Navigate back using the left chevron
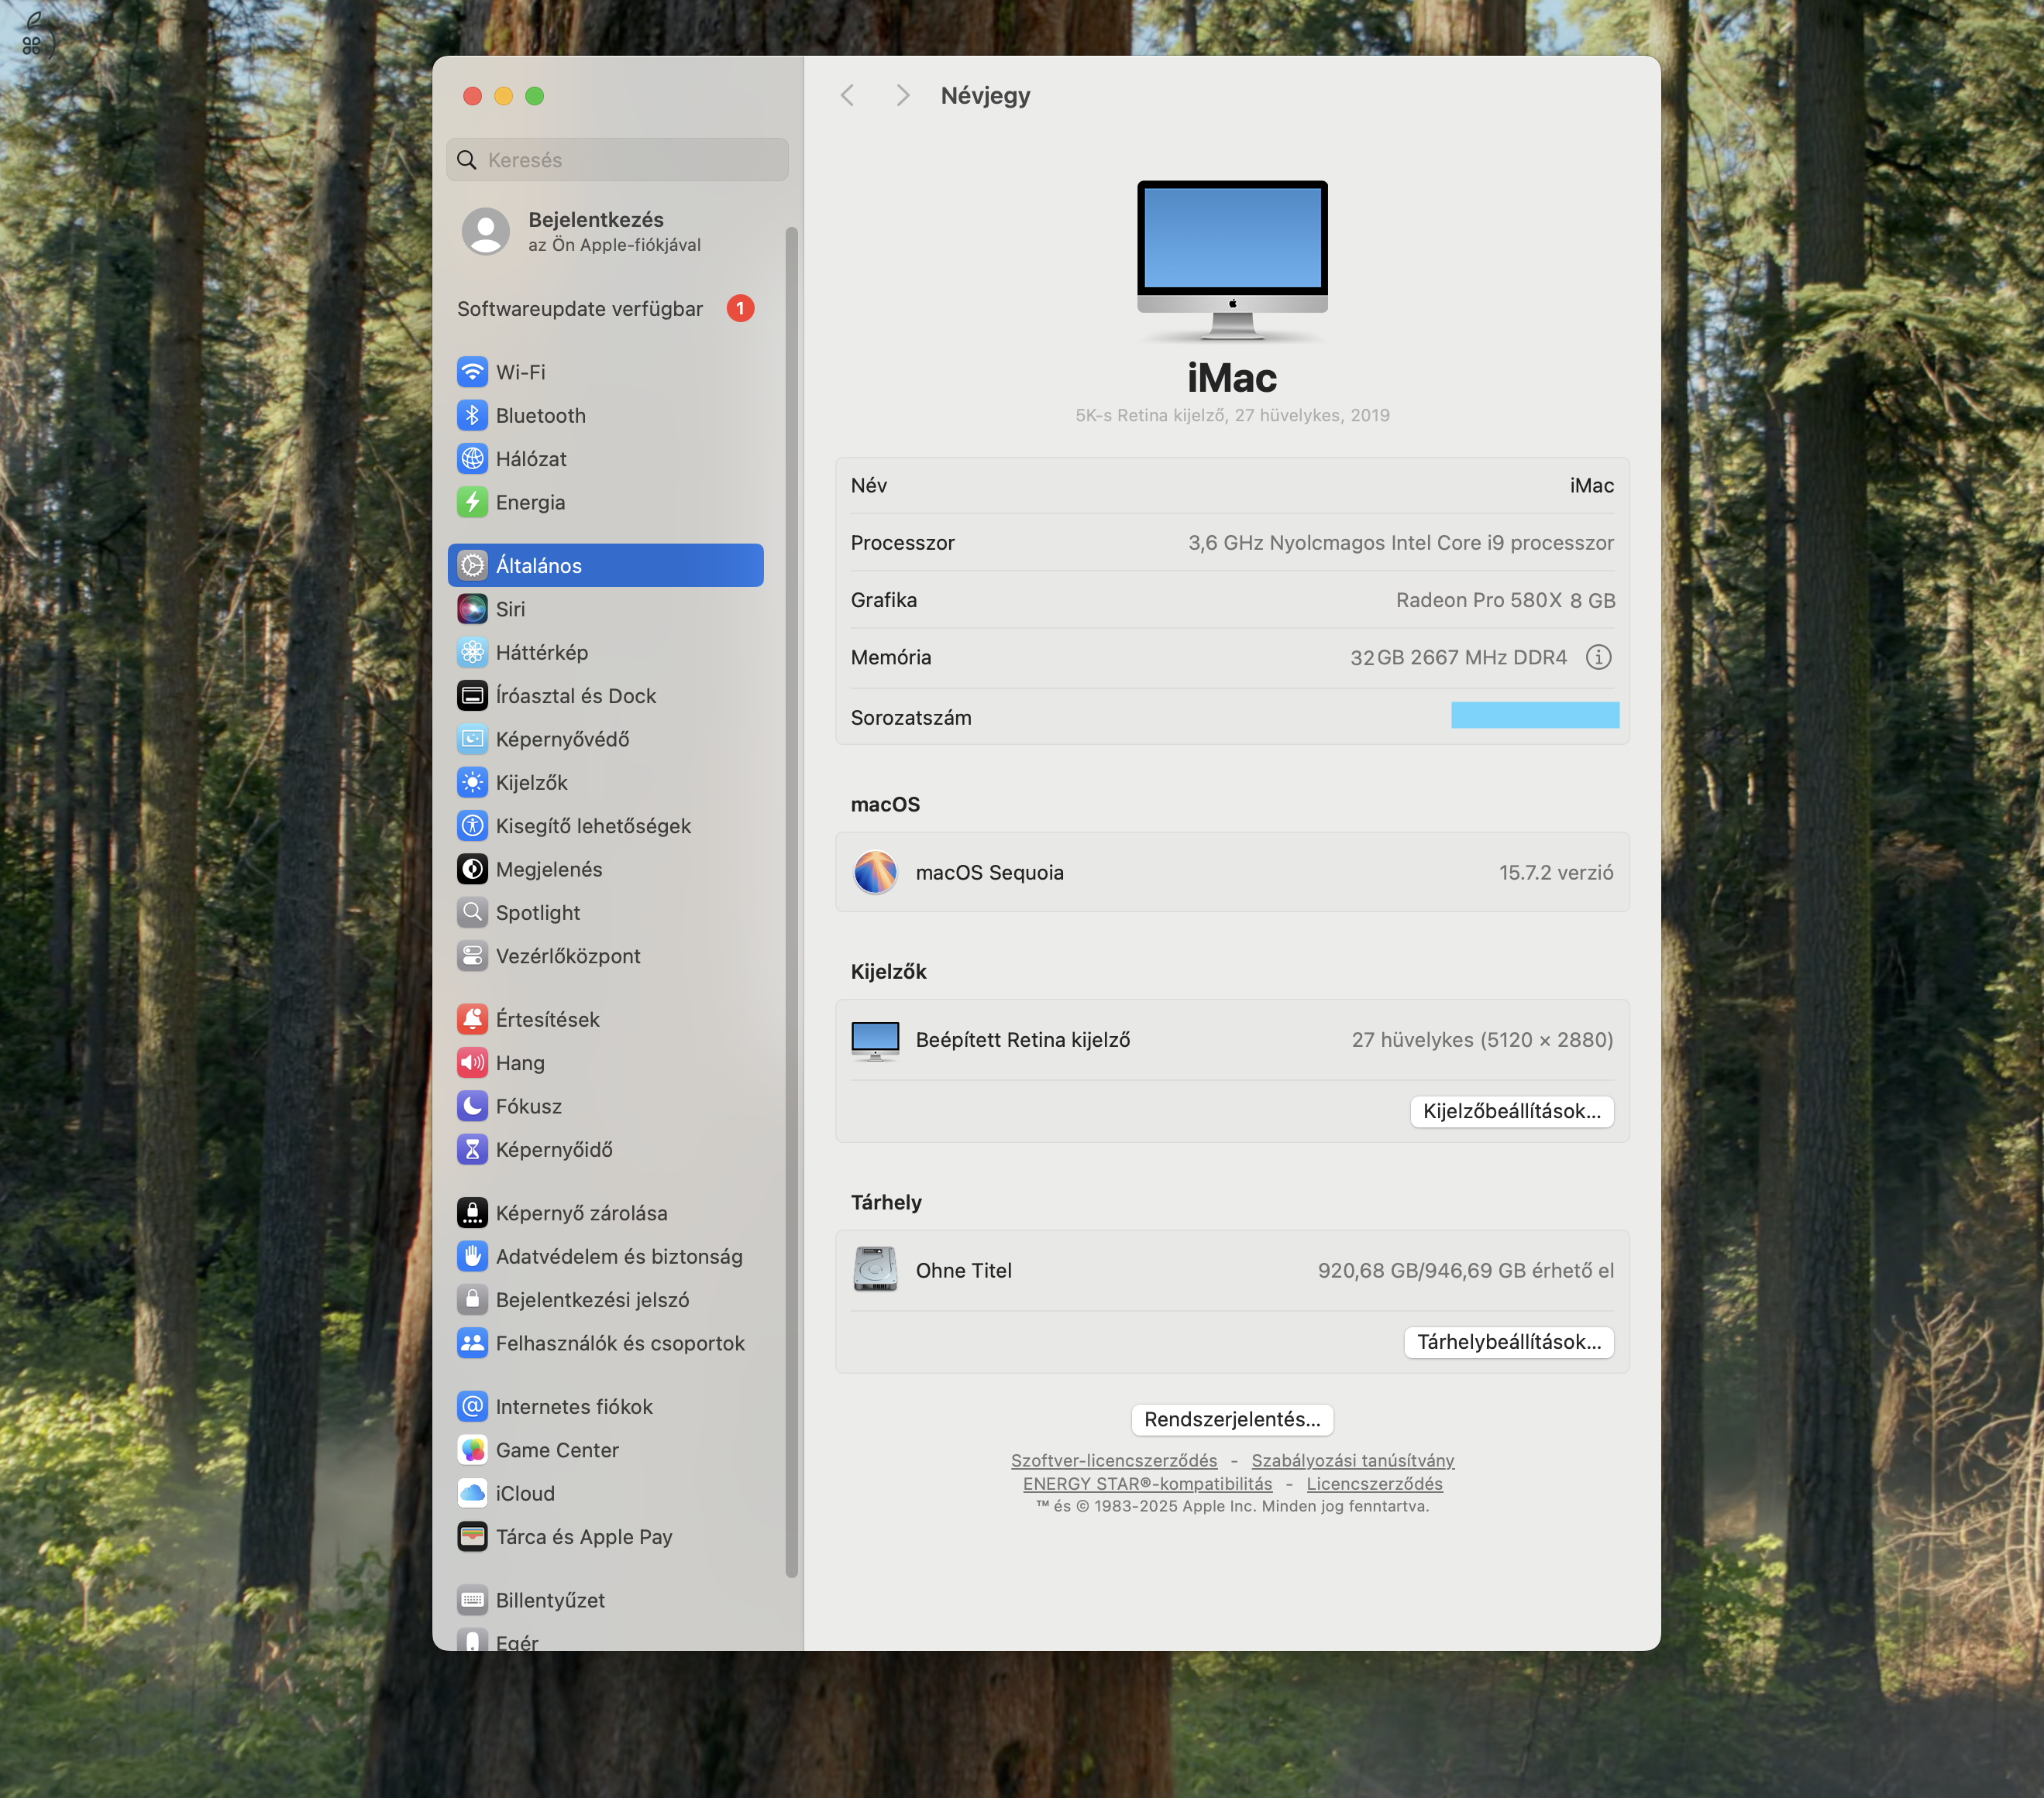The image size is (2044, 1798). pos(847,95)
